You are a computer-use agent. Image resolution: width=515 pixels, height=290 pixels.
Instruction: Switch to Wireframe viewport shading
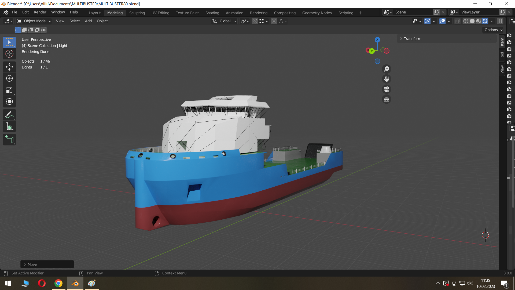pyautogui.click(x=466, y=21)
